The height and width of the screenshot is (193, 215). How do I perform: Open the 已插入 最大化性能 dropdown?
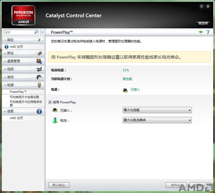pyautogui.click(x=157, y=110)
